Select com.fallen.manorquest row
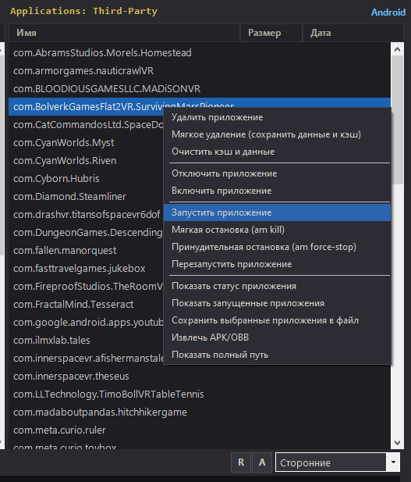This screenshot has width=411, height=482. 87,251
